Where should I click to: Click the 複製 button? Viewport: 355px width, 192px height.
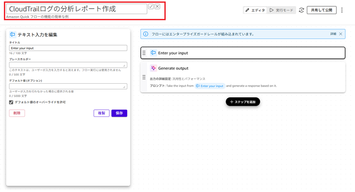(101, 113)
